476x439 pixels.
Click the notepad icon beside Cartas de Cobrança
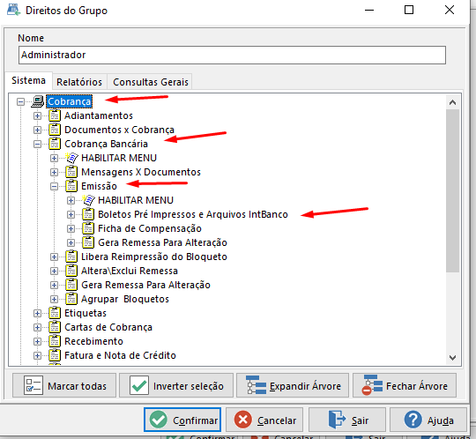55,327
